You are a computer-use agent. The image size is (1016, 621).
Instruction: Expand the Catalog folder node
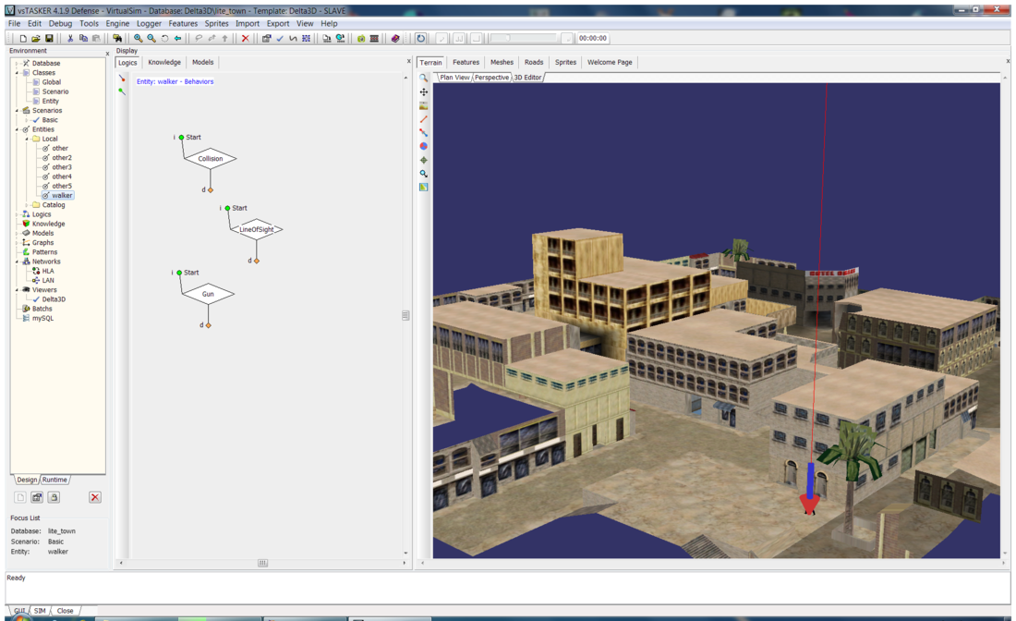point(27,205)
